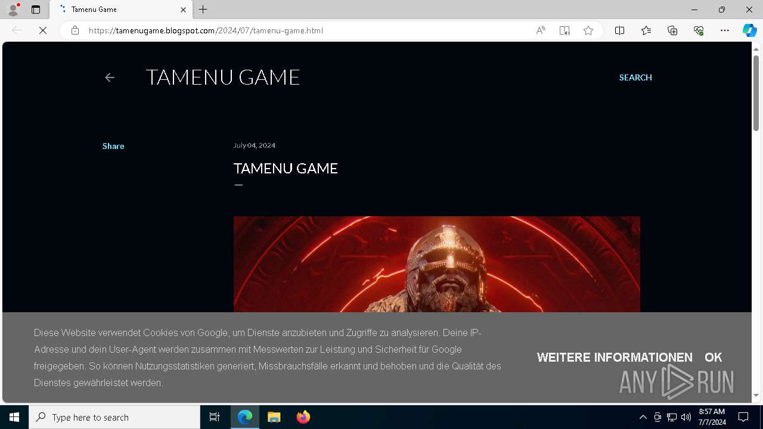Open Microsoft Edge from taskbar
Screen dimensions: 763x429
pos(245,417)
